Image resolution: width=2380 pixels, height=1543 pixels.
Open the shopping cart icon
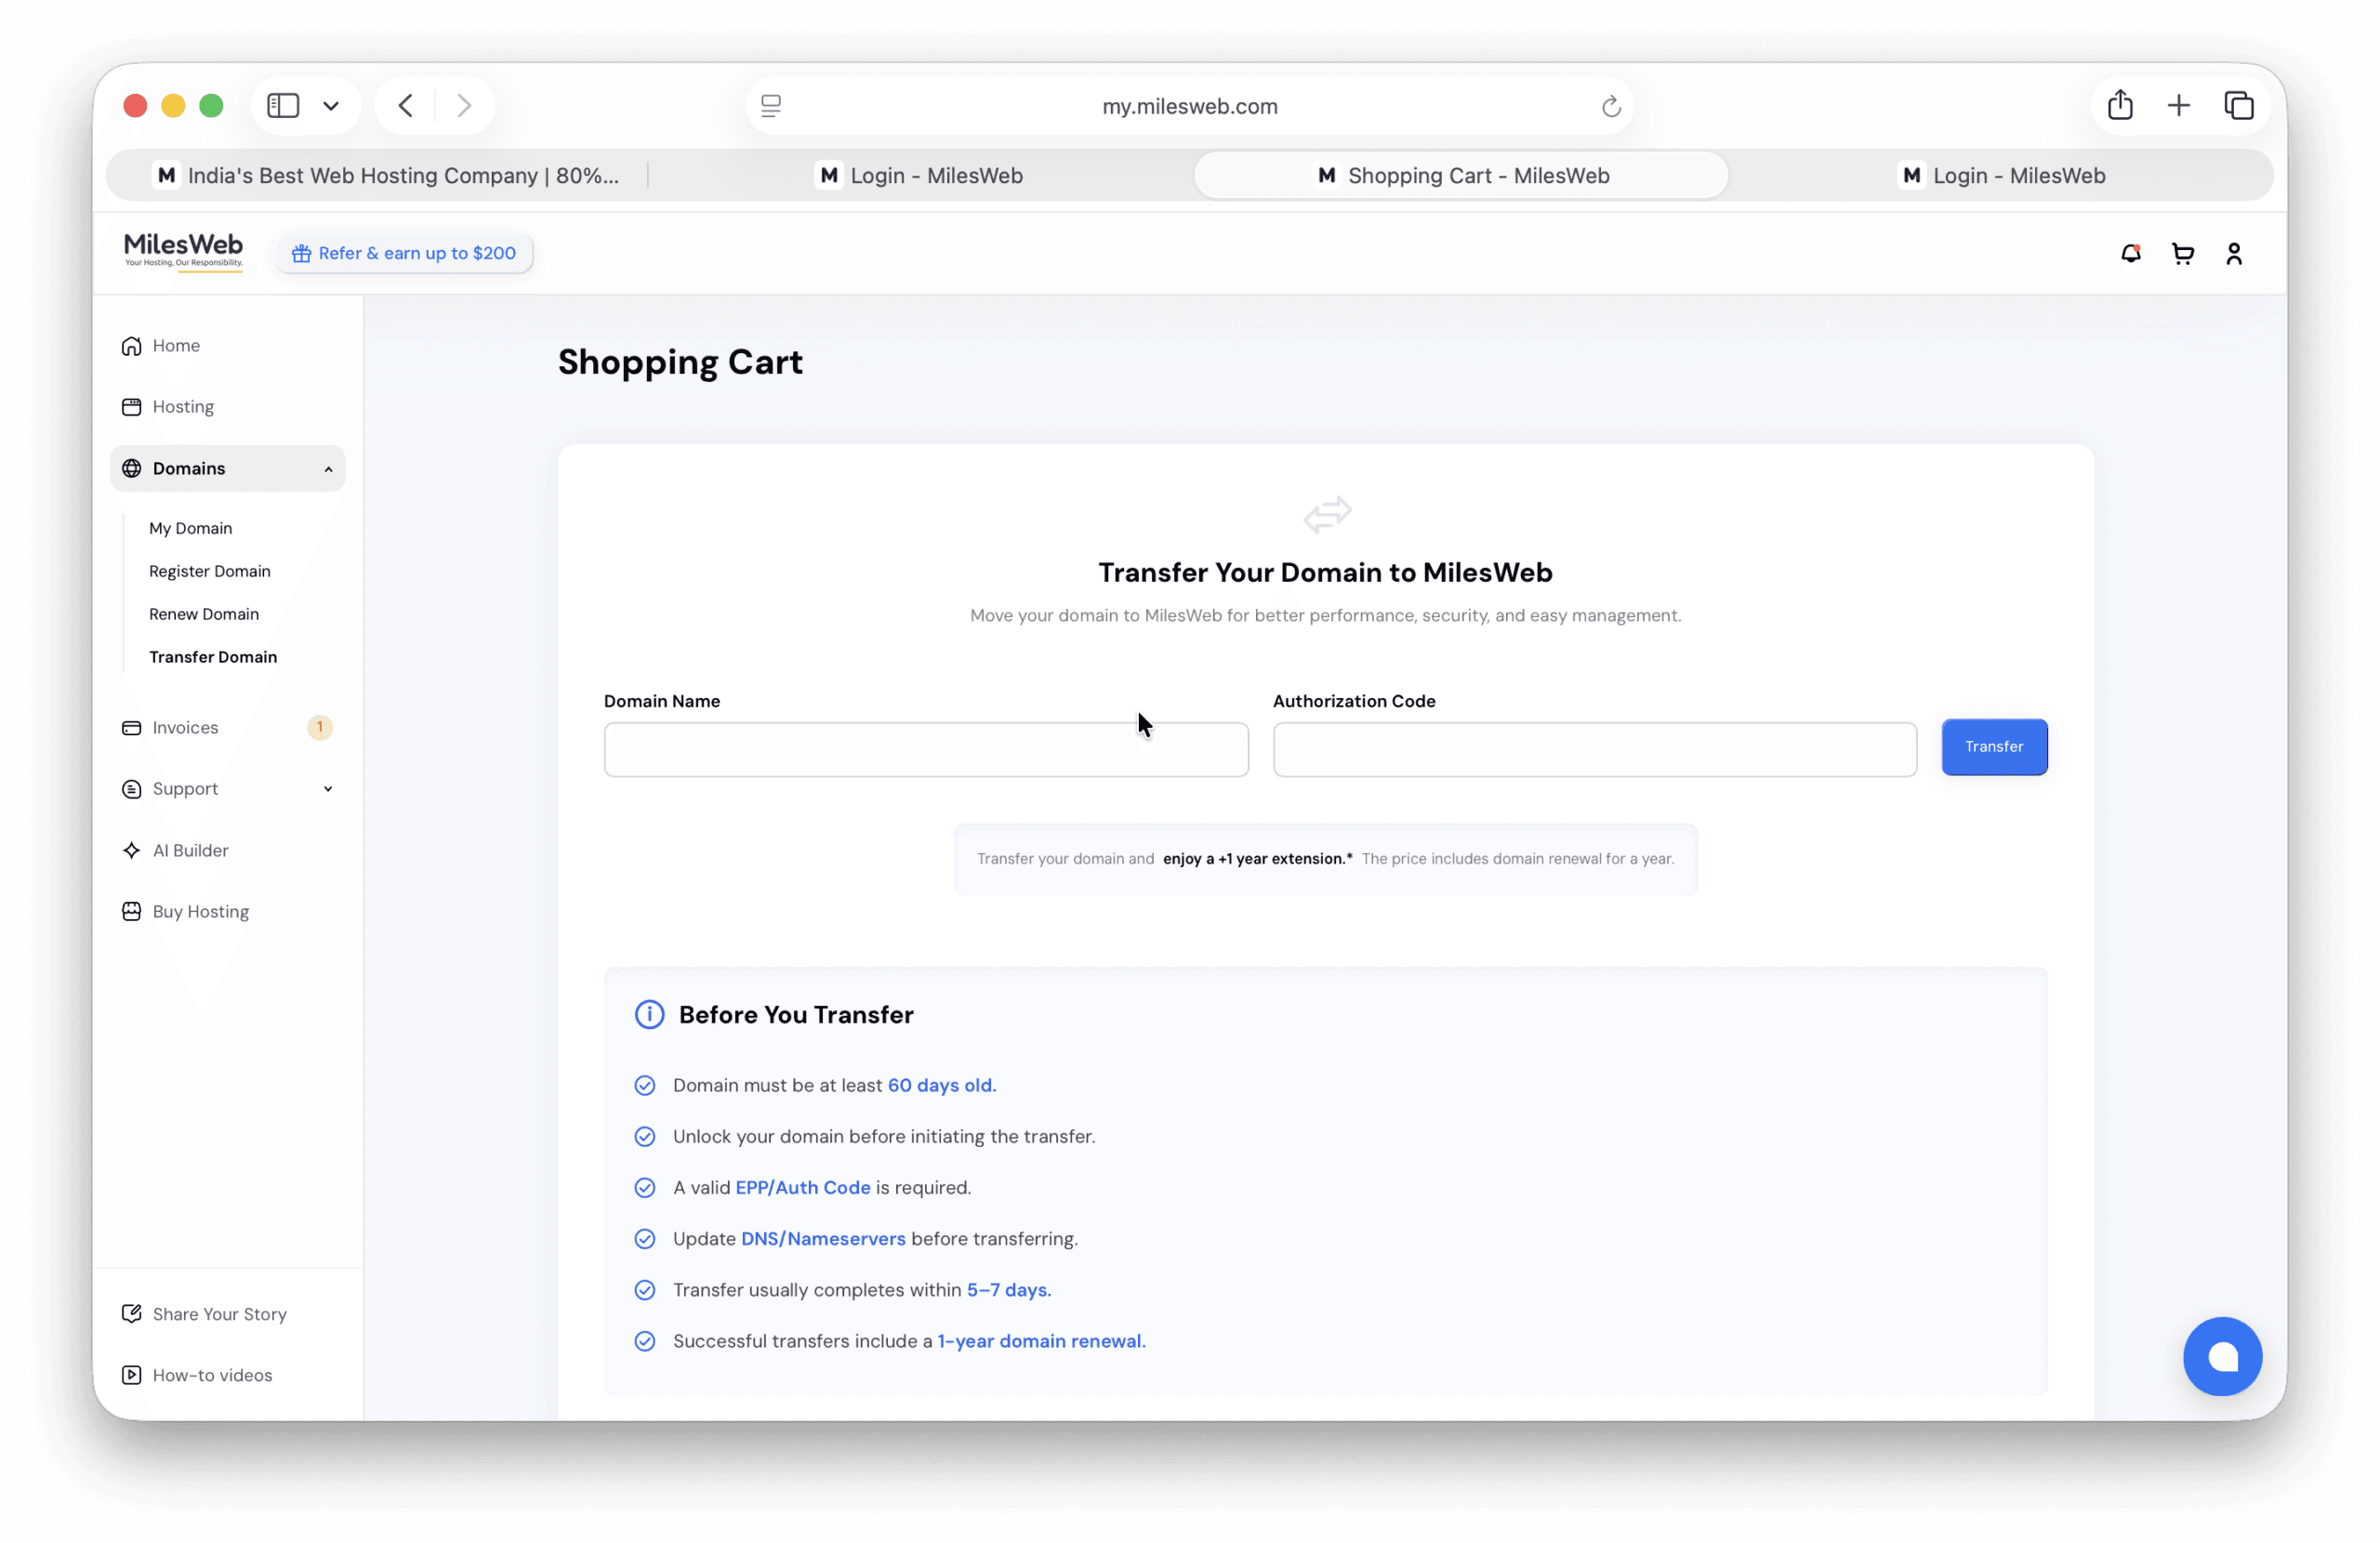tap(2182, 254)
